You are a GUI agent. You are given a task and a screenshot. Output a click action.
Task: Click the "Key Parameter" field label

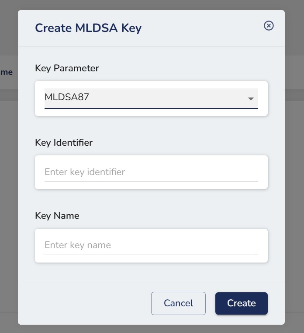click(67, 68)
